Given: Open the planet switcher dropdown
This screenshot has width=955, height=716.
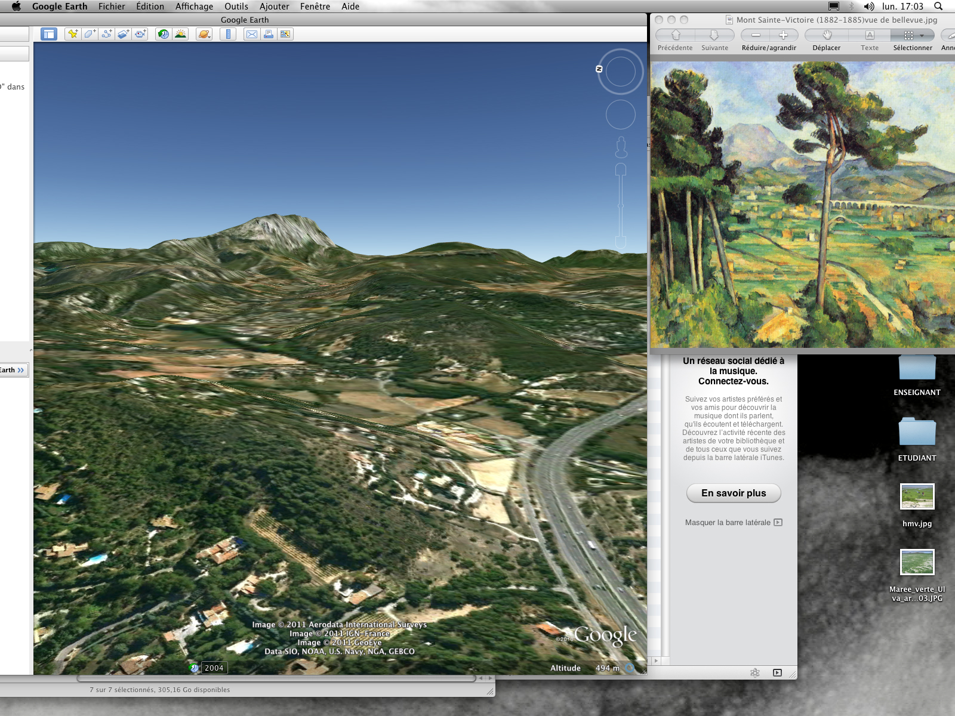Looking at the screenshot, I should (x=204, y=34).
